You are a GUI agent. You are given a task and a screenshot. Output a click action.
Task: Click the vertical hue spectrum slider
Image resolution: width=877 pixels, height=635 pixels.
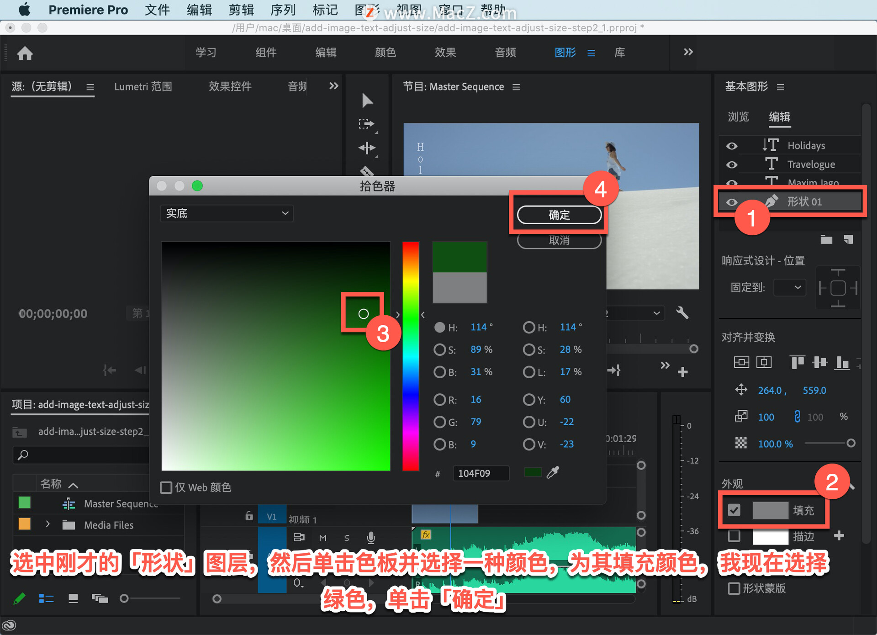click(410, 356)
